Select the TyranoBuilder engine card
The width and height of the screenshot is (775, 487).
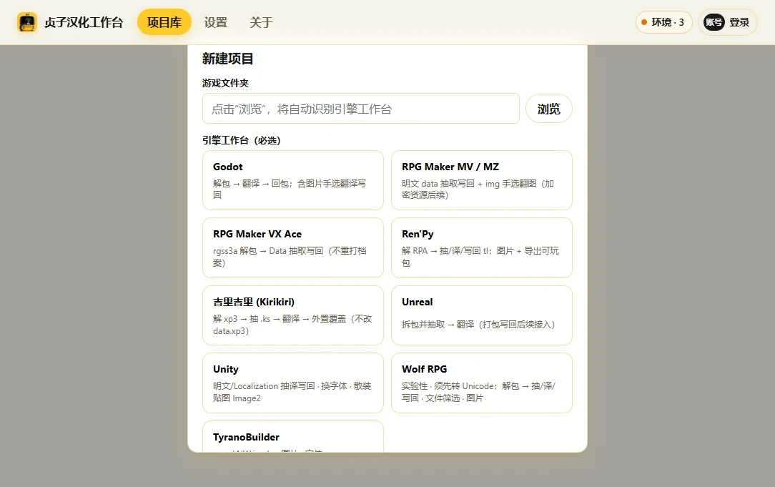pos(293,436)
